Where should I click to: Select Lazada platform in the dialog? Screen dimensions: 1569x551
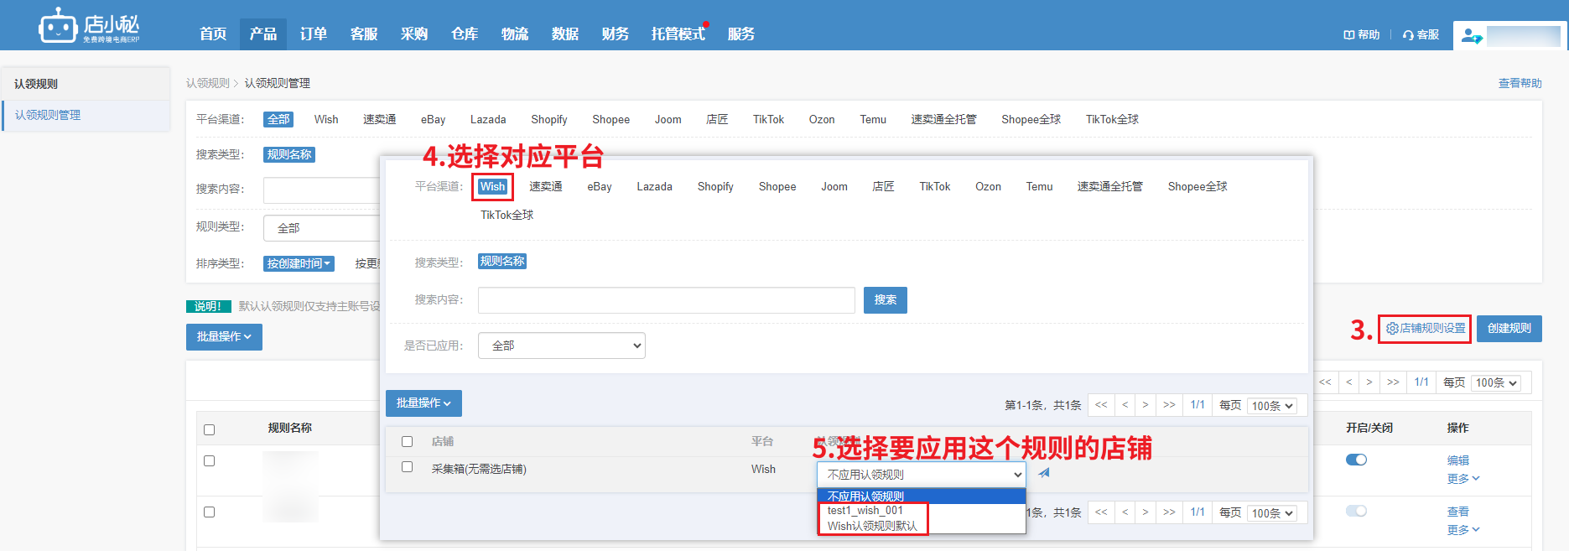(654, 186)
